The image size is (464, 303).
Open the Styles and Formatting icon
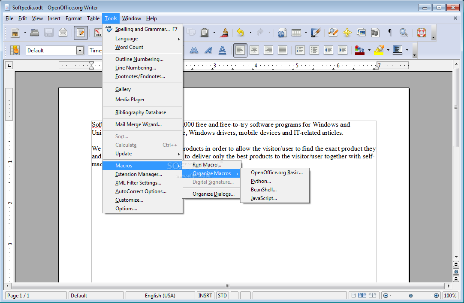[15, 50]
